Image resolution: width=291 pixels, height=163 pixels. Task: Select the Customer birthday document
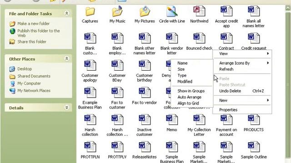(145, 65)
